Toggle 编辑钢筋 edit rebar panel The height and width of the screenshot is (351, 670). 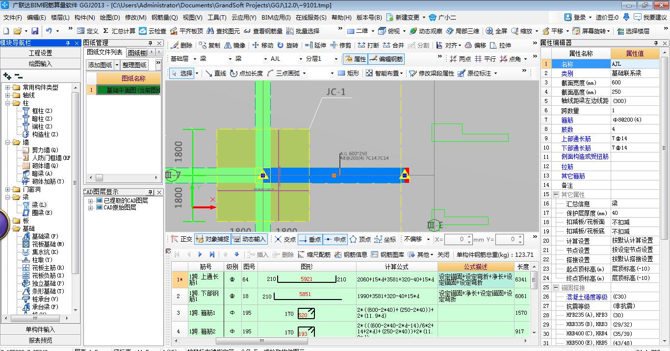tap(386, 59)
